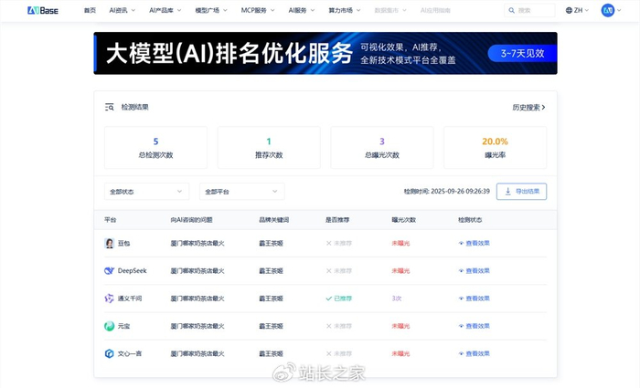Click the 3次 exposure count in 通义千问 row
Image resolution: width=640 pixels, height=388 pixels.
396,299
